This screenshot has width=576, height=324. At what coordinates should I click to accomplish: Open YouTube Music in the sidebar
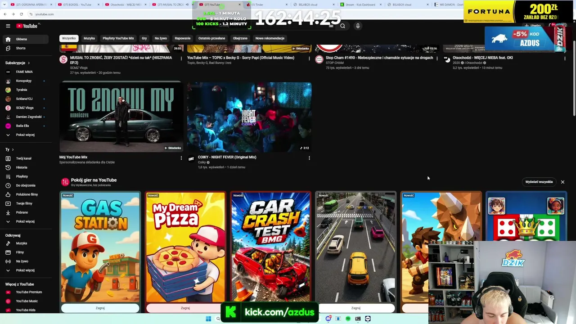point(25,301)
